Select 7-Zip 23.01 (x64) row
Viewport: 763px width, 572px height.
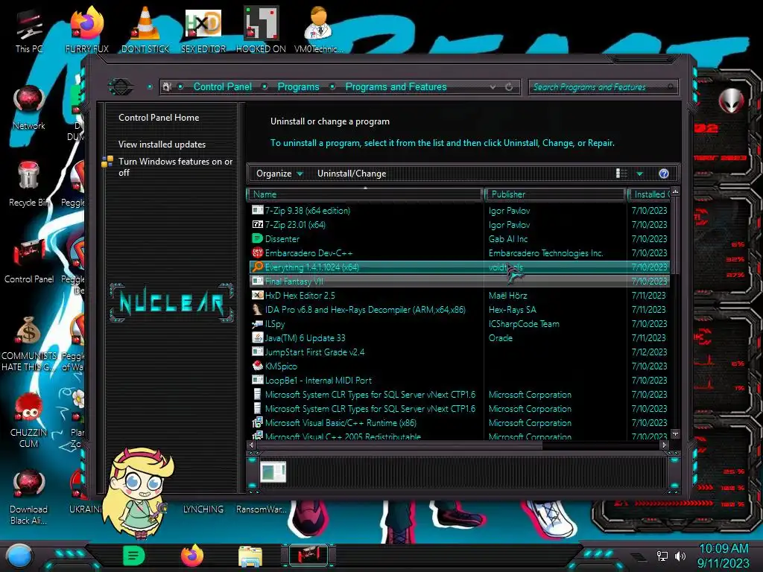click(459, 225)
